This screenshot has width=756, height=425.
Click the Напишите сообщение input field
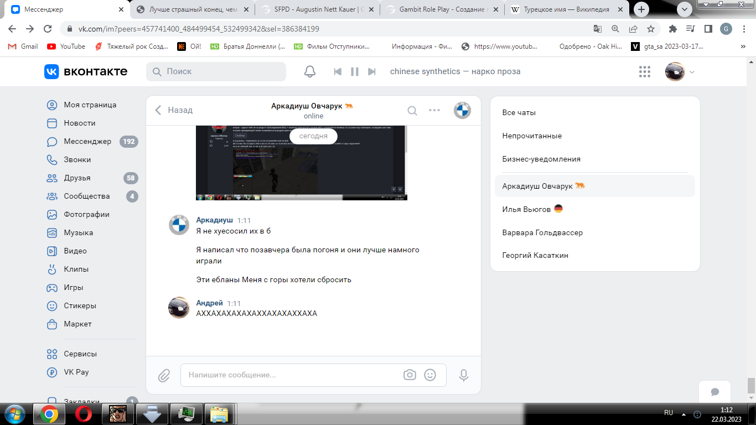coord(293,375)
